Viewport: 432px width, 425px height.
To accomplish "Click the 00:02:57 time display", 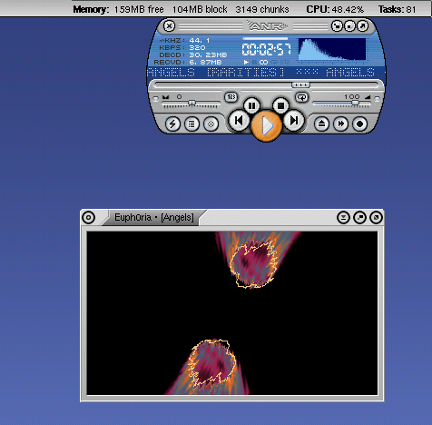I will 266,49.
